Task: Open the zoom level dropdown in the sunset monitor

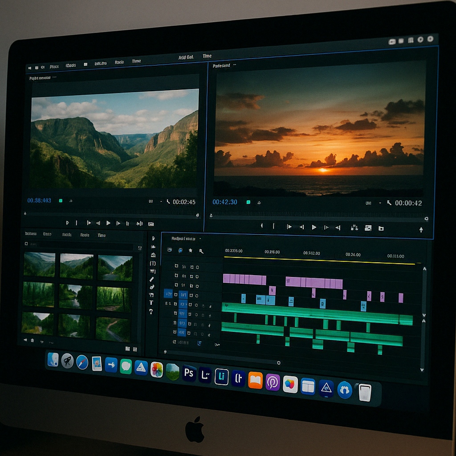Action: click(380, 203)
